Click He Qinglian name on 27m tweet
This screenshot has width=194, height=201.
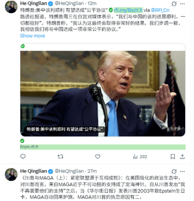coord(33,171)
